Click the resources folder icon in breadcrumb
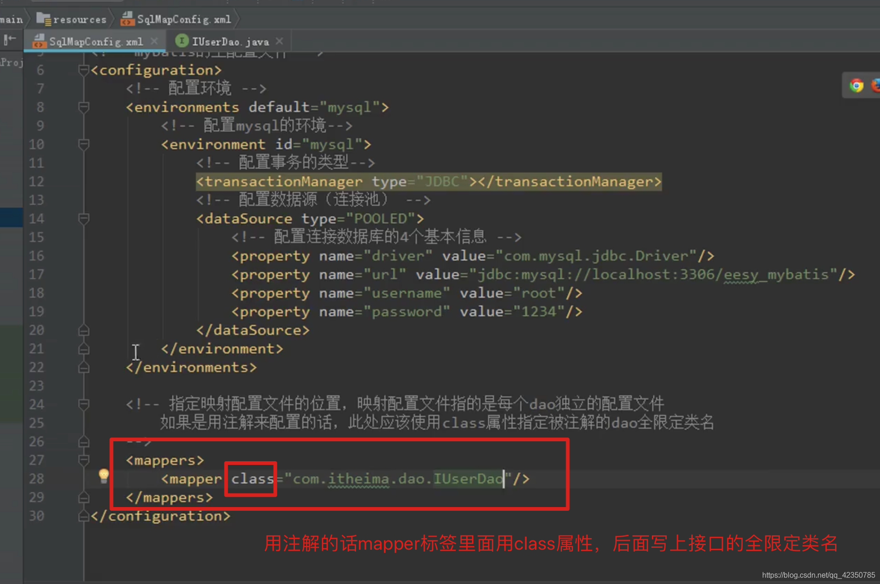 44,19
